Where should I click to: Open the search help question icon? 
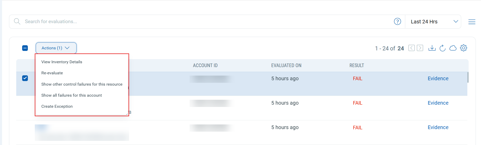[397, 22]
